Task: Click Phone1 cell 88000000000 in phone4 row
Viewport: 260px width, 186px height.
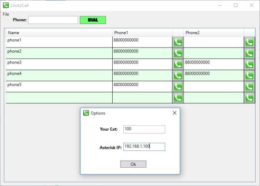Action: click(143, 75)
